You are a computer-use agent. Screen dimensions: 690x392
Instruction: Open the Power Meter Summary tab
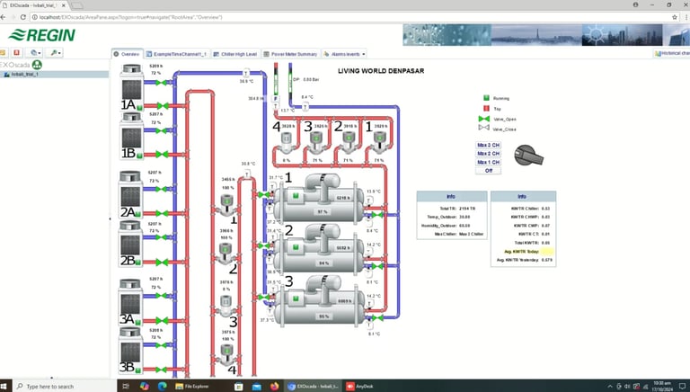(x=290, y=54)
